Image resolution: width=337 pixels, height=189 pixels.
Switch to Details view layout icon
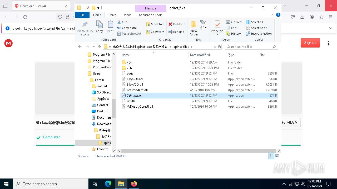pyautogui.click(x=271, y=156)
